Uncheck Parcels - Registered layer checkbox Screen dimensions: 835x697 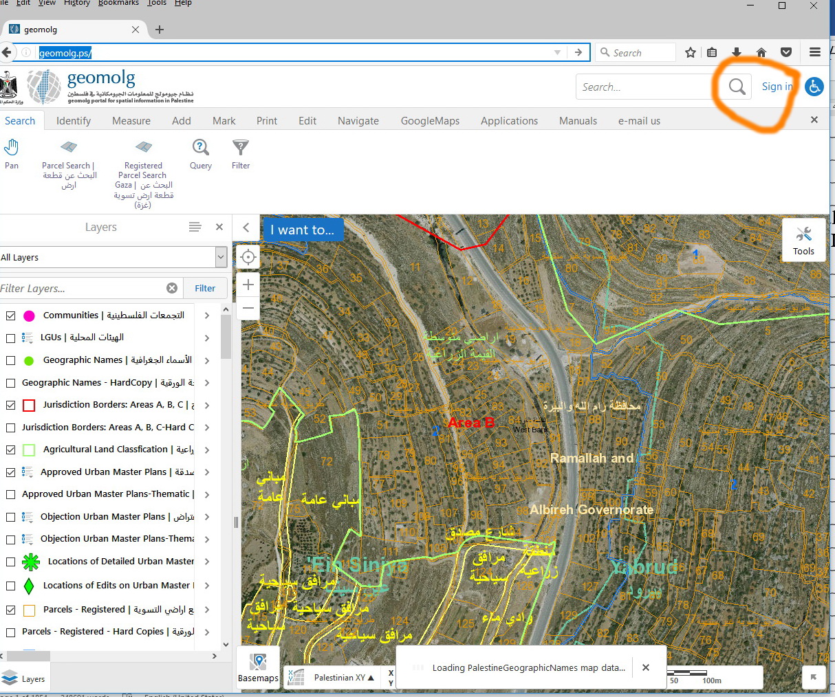[10, 610]
